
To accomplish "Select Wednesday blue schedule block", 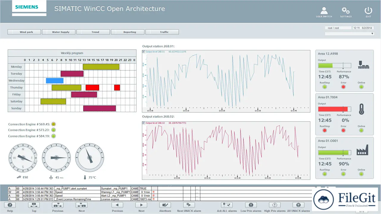I will point(55,81).
